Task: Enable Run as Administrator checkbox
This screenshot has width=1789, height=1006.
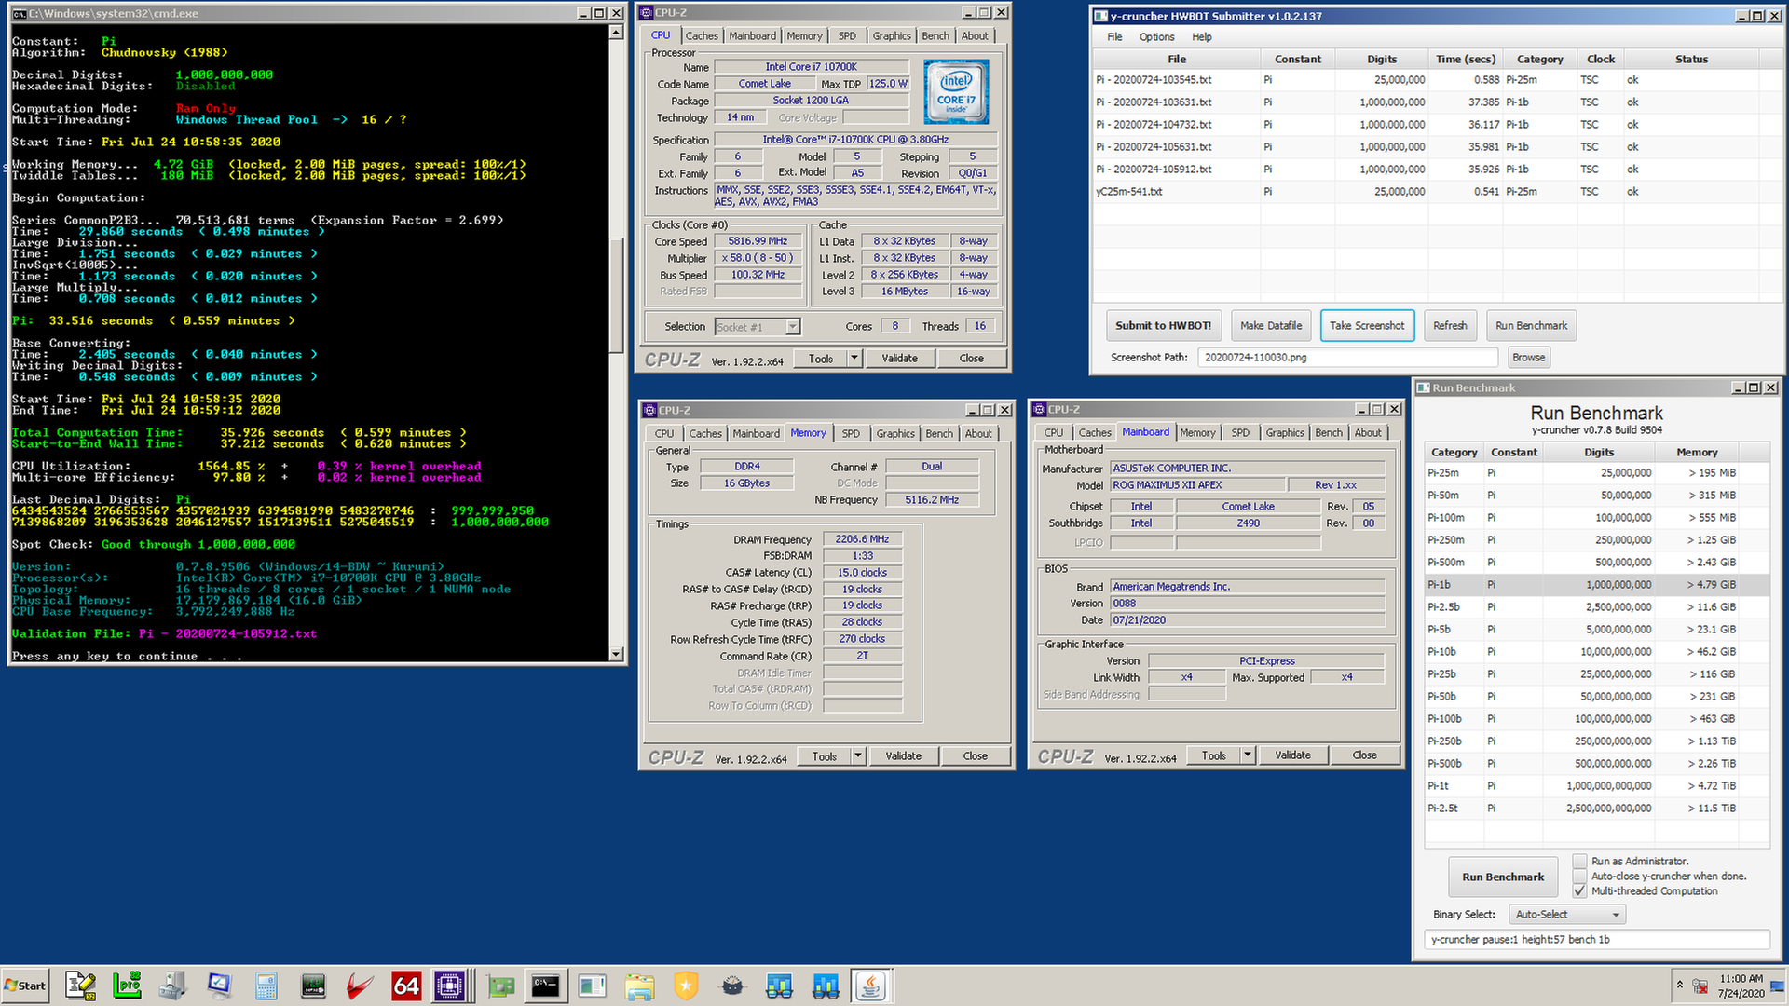Action: coord(1579,861)
